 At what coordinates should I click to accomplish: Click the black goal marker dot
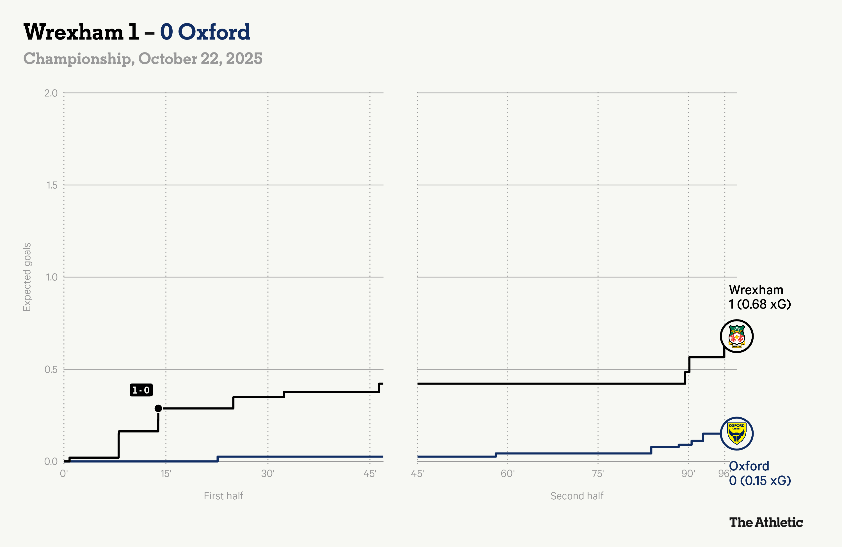(158, 408)
